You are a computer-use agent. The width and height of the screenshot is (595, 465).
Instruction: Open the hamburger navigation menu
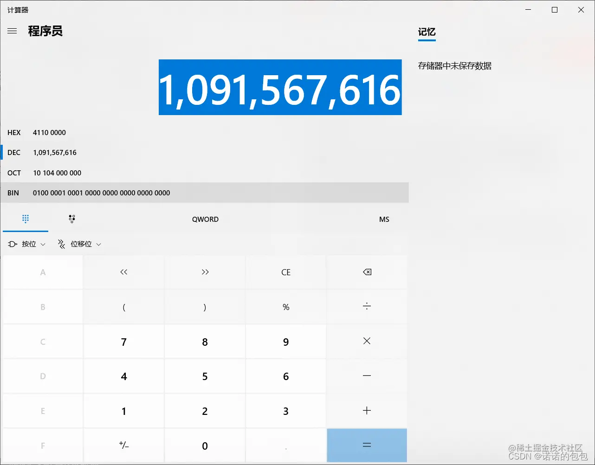[12, 31]
